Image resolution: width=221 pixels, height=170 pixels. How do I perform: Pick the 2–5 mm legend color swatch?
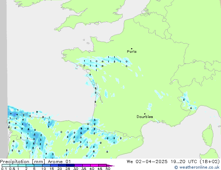(30, 165)
